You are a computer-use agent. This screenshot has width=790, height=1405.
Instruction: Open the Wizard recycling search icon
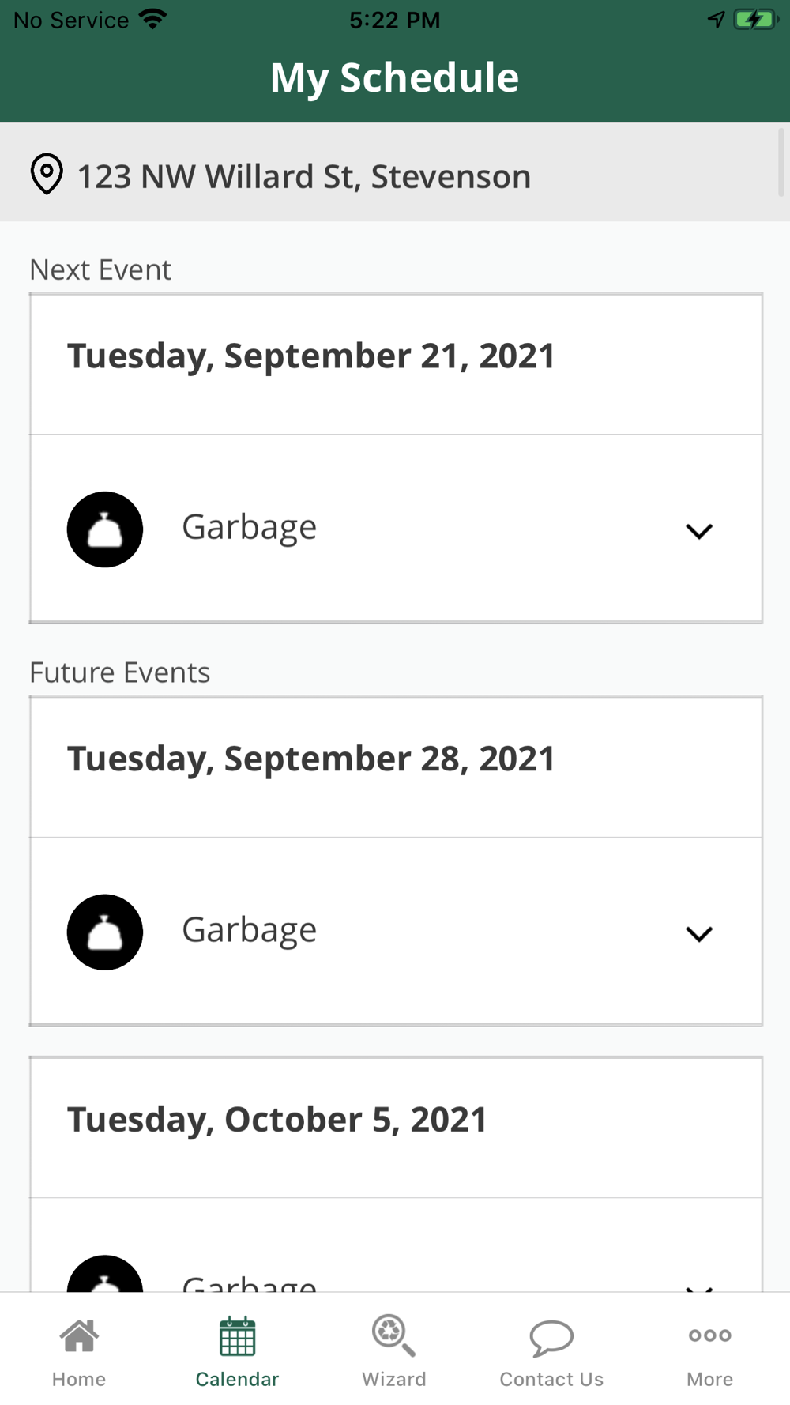click(x=393, y=1336)
